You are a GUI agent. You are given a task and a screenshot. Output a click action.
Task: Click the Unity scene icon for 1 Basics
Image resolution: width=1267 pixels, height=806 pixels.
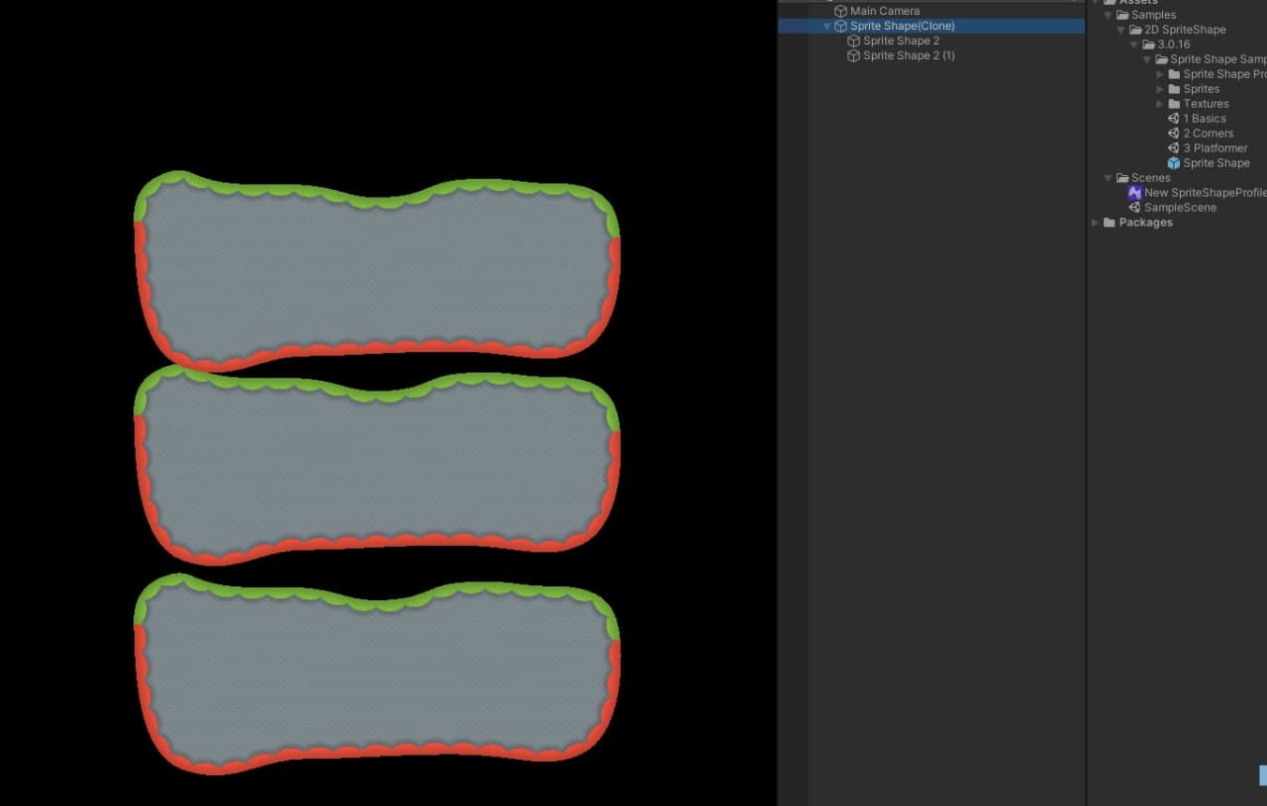pyautogui.click(x=1174, y=119)
